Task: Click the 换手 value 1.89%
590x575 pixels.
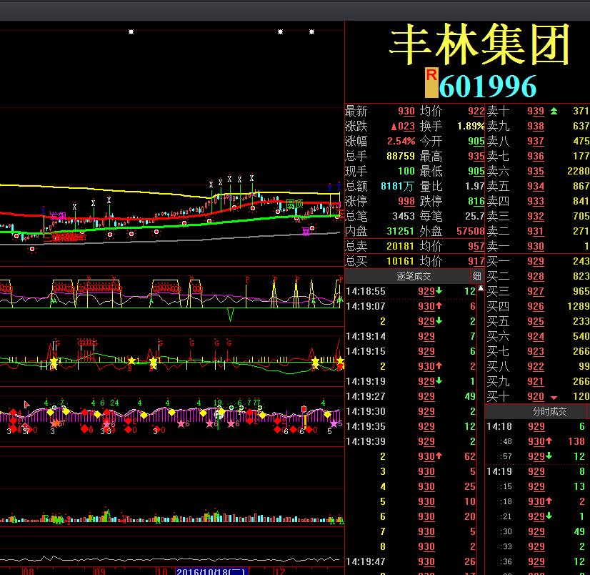Action: [x=471, y=127]
